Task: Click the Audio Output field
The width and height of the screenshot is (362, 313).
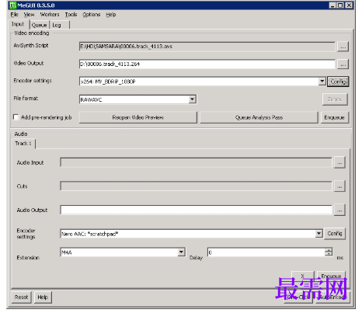Action: click(x=196, y=210)
